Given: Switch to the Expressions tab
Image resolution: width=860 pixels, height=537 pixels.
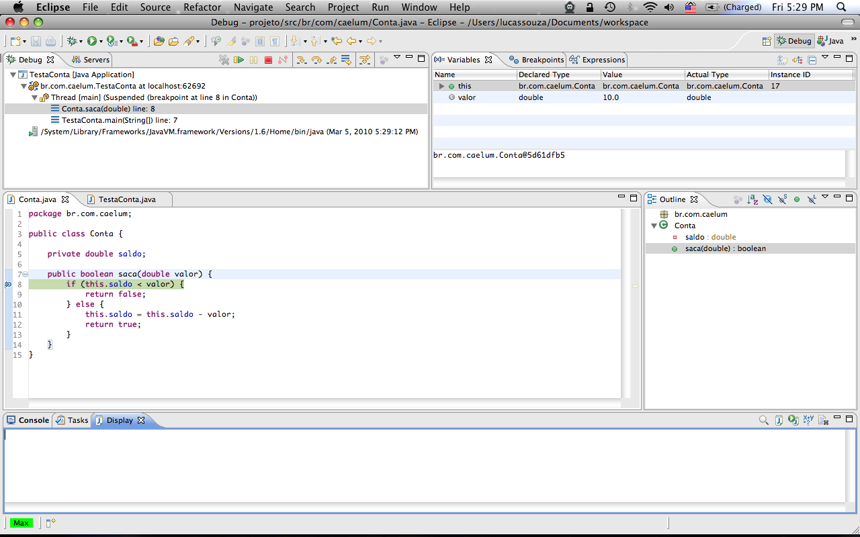Looking at the screenshot, I should (597, 60).
